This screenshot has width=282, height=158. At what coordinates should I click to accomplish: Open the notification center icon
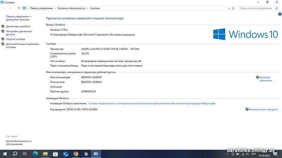click(275, 154)
